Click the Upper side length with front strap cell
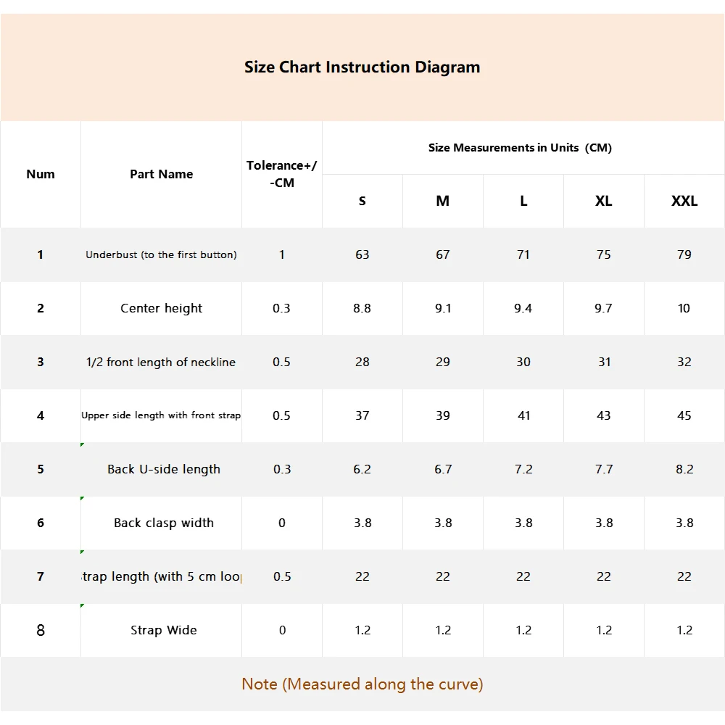Image resolution: width=725 pixels, height=725 pixels. point(161,415)
